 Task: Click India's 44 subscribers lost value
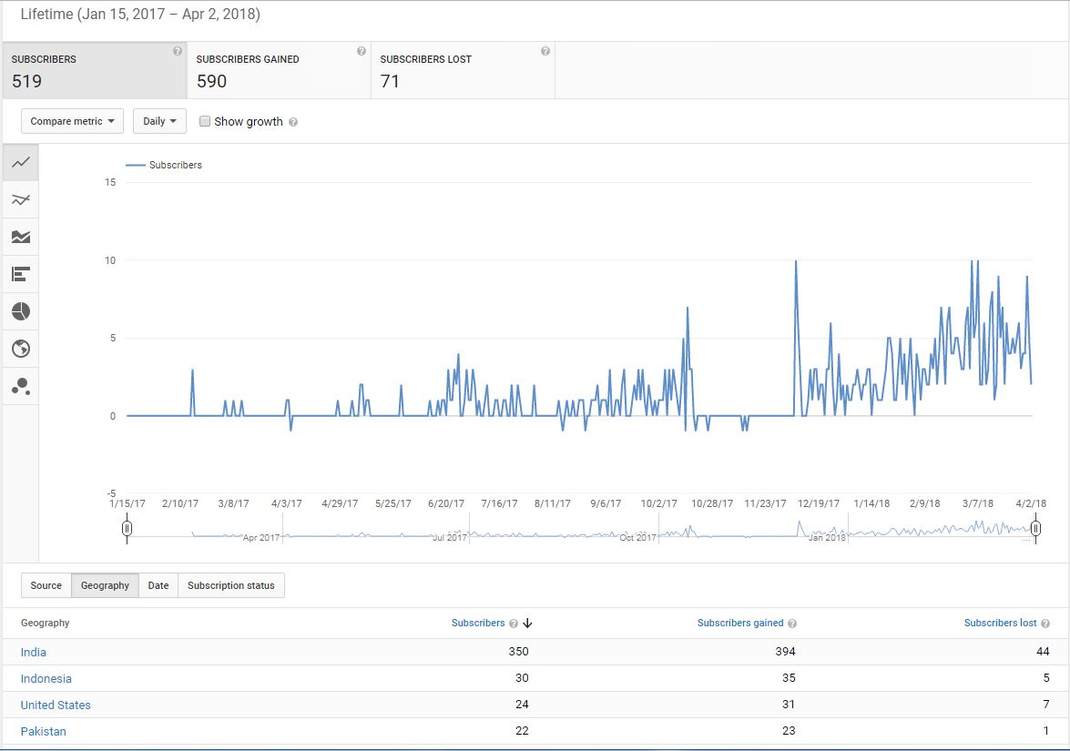click(x=1043, y=652)
